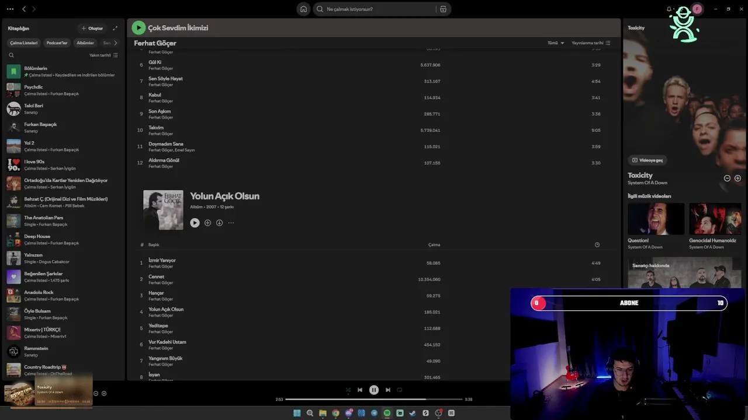748x420 pixels.
Task: Sort tracks by Başlık column
Action: 154,245
